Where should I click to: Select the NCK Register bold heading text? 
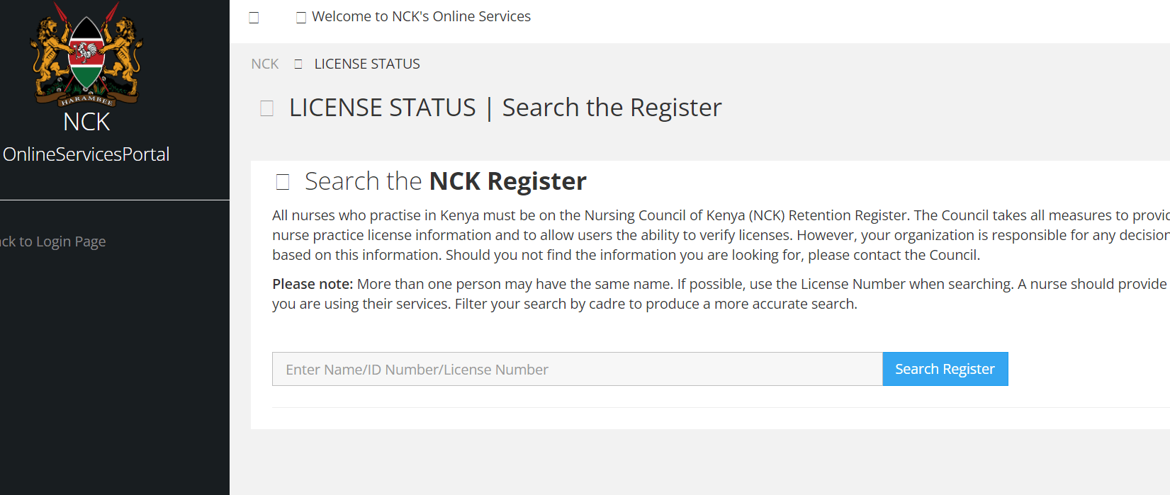pos(507,181)
